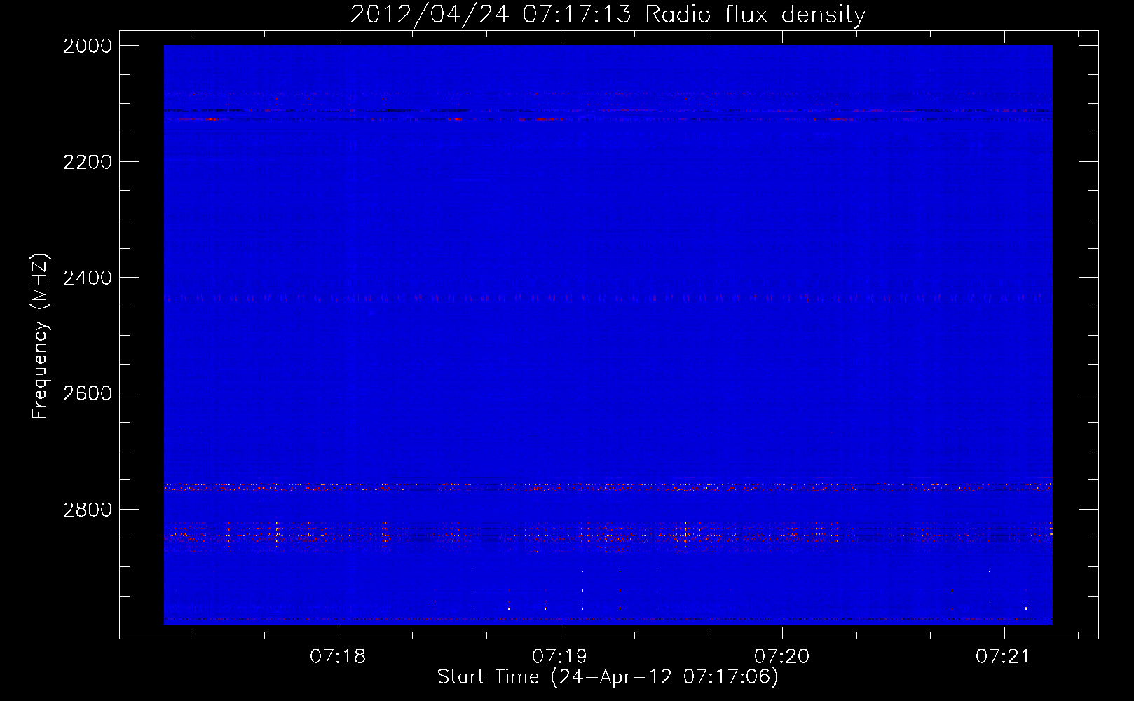Screen dimensions: 1134x701
Task: Click the 07:20 time tick label
Action: coord(781,656)
